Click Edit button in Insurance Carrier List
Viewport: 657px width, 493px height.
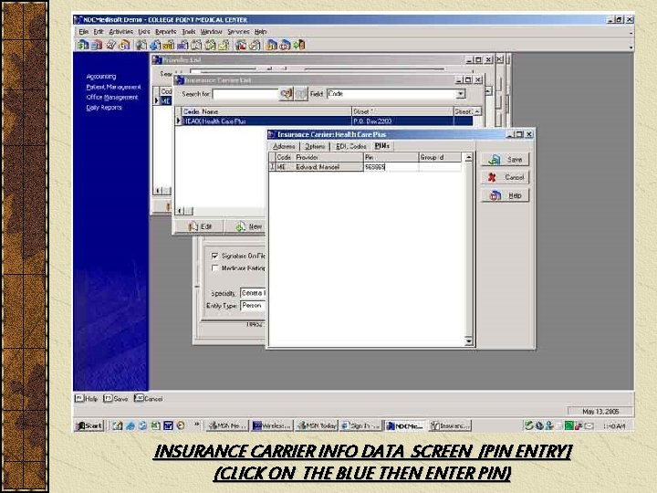(200, 226)
